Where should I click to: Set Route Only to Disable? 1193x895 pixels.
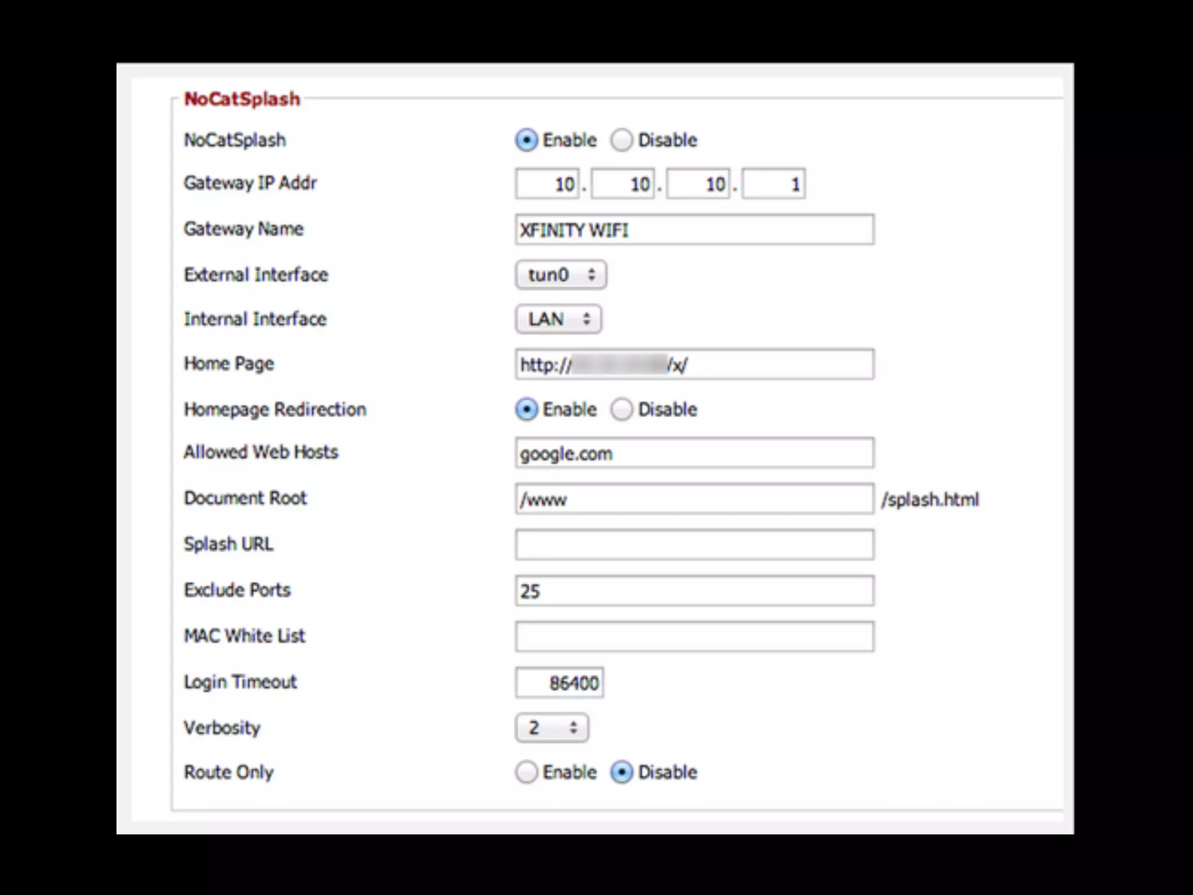click(x=622, y=773)
